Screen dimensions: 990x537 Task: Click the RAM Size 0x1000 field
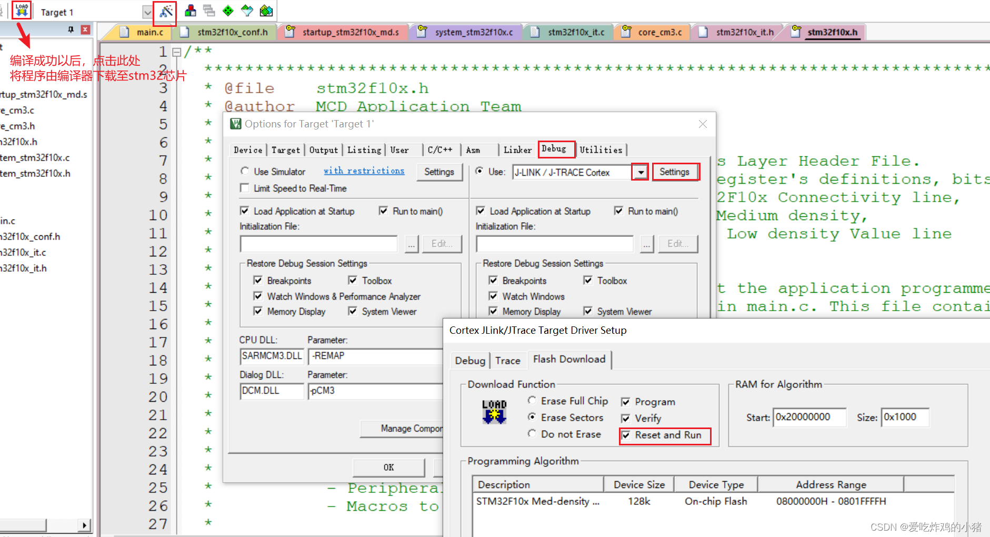(x=905, y=417)
